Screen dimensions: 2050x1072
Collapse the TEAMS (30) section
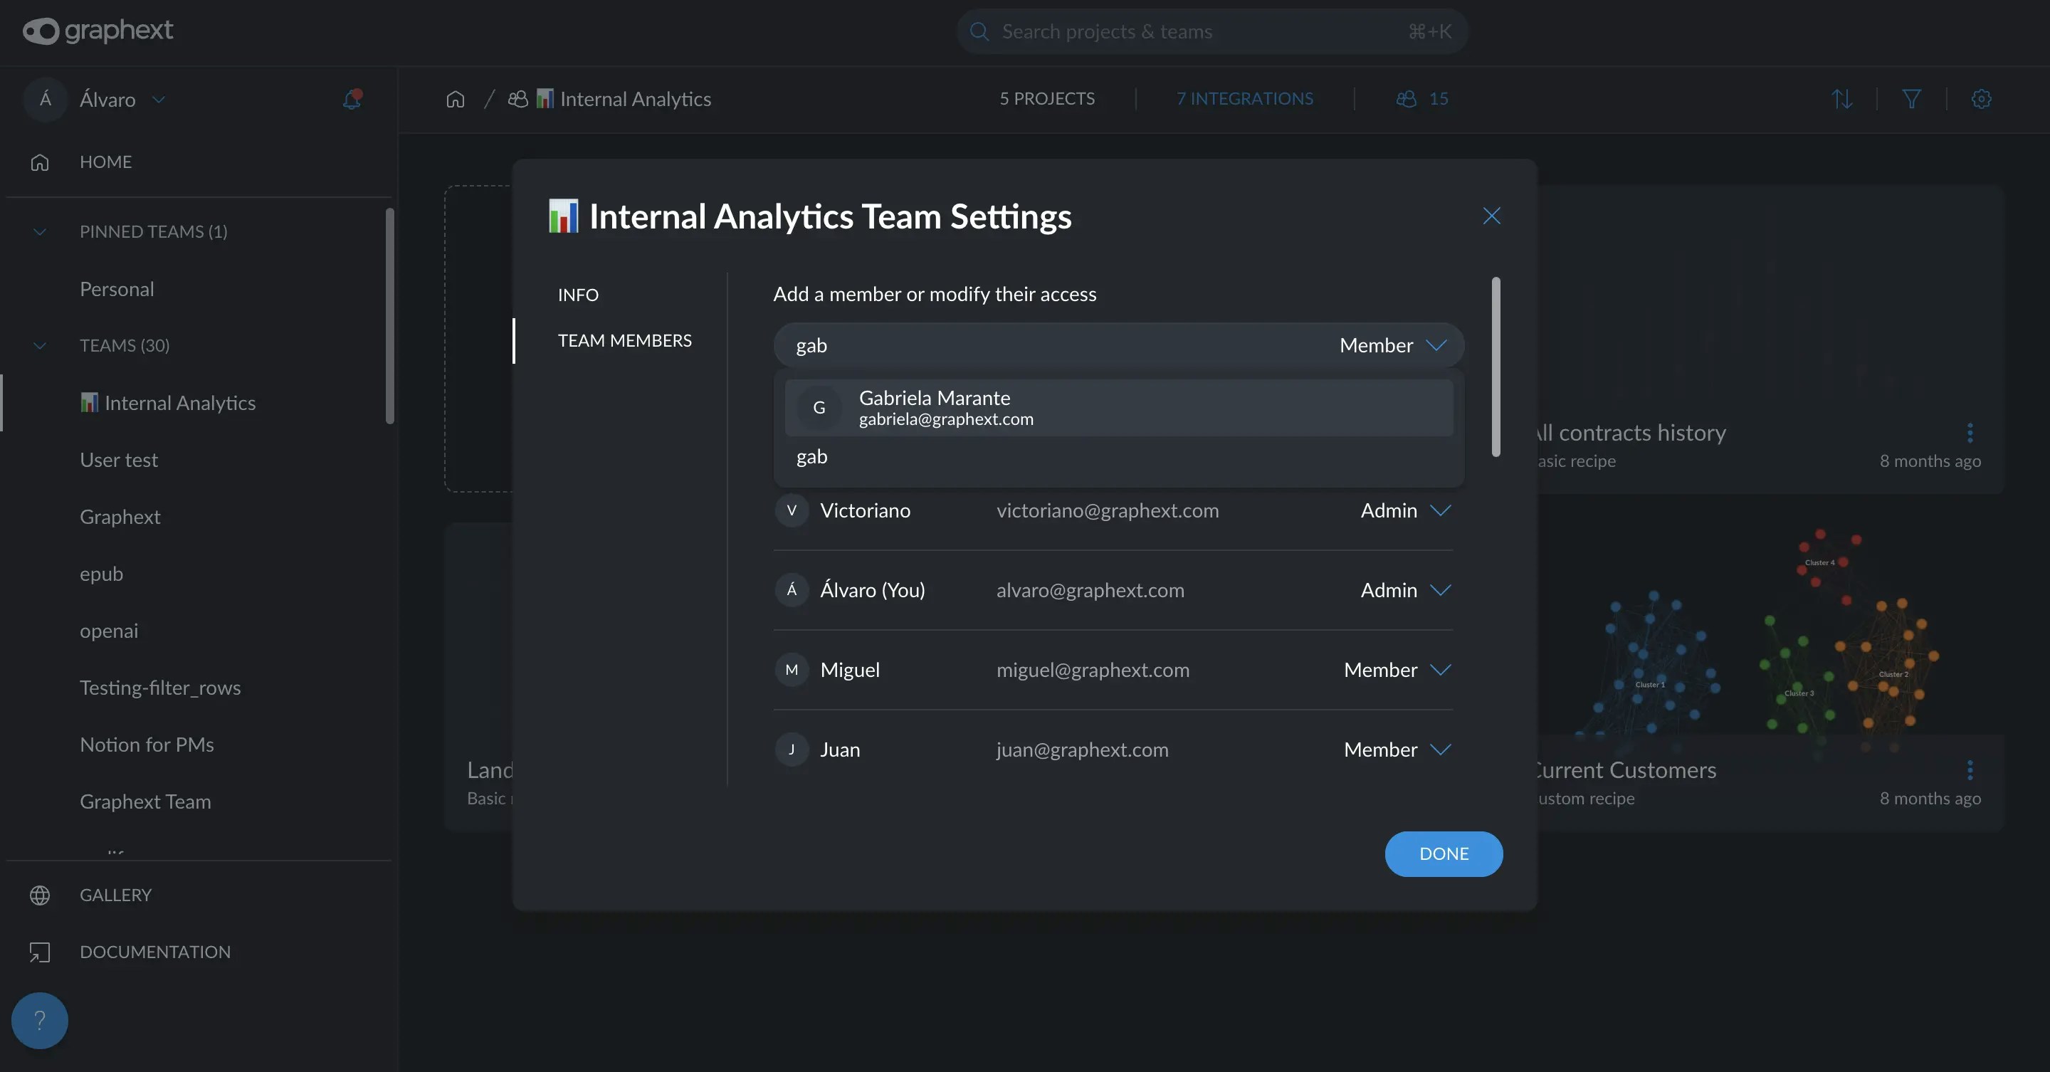click(x=40, y=345)
